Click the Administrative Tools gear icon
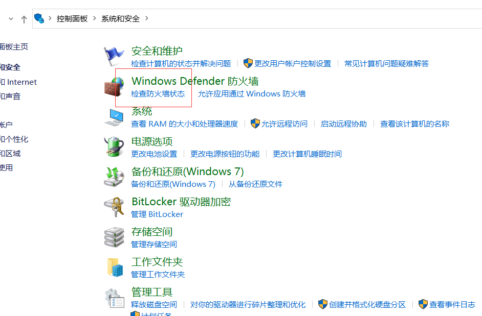Viewport: 482px width, 316px height. (114, 298)
